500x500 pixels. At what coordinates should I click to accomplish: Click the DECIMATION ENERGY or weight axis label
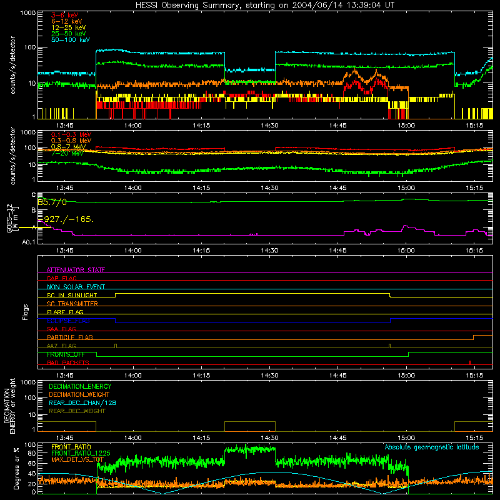9,406
